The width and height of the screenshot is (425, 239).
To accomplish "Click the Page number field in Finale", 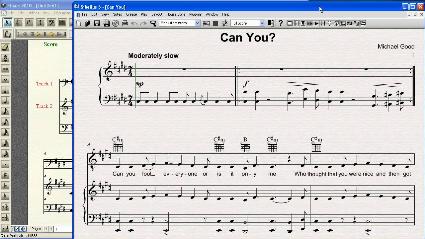I will coord(63,229).
